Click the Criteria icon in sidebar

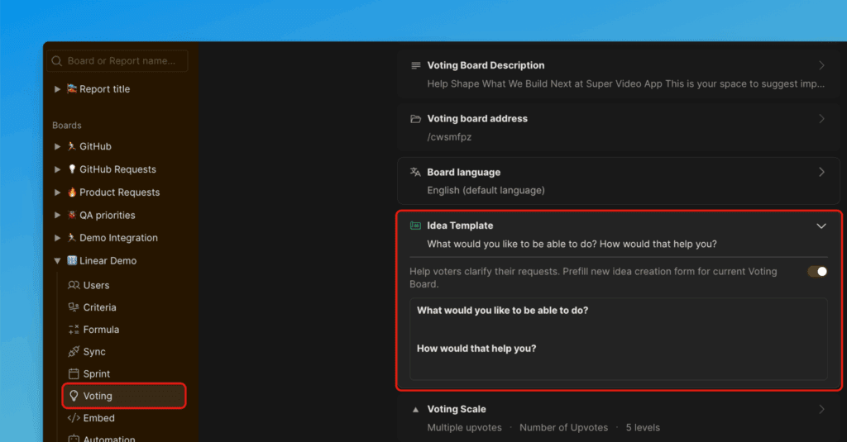(74, 307)
